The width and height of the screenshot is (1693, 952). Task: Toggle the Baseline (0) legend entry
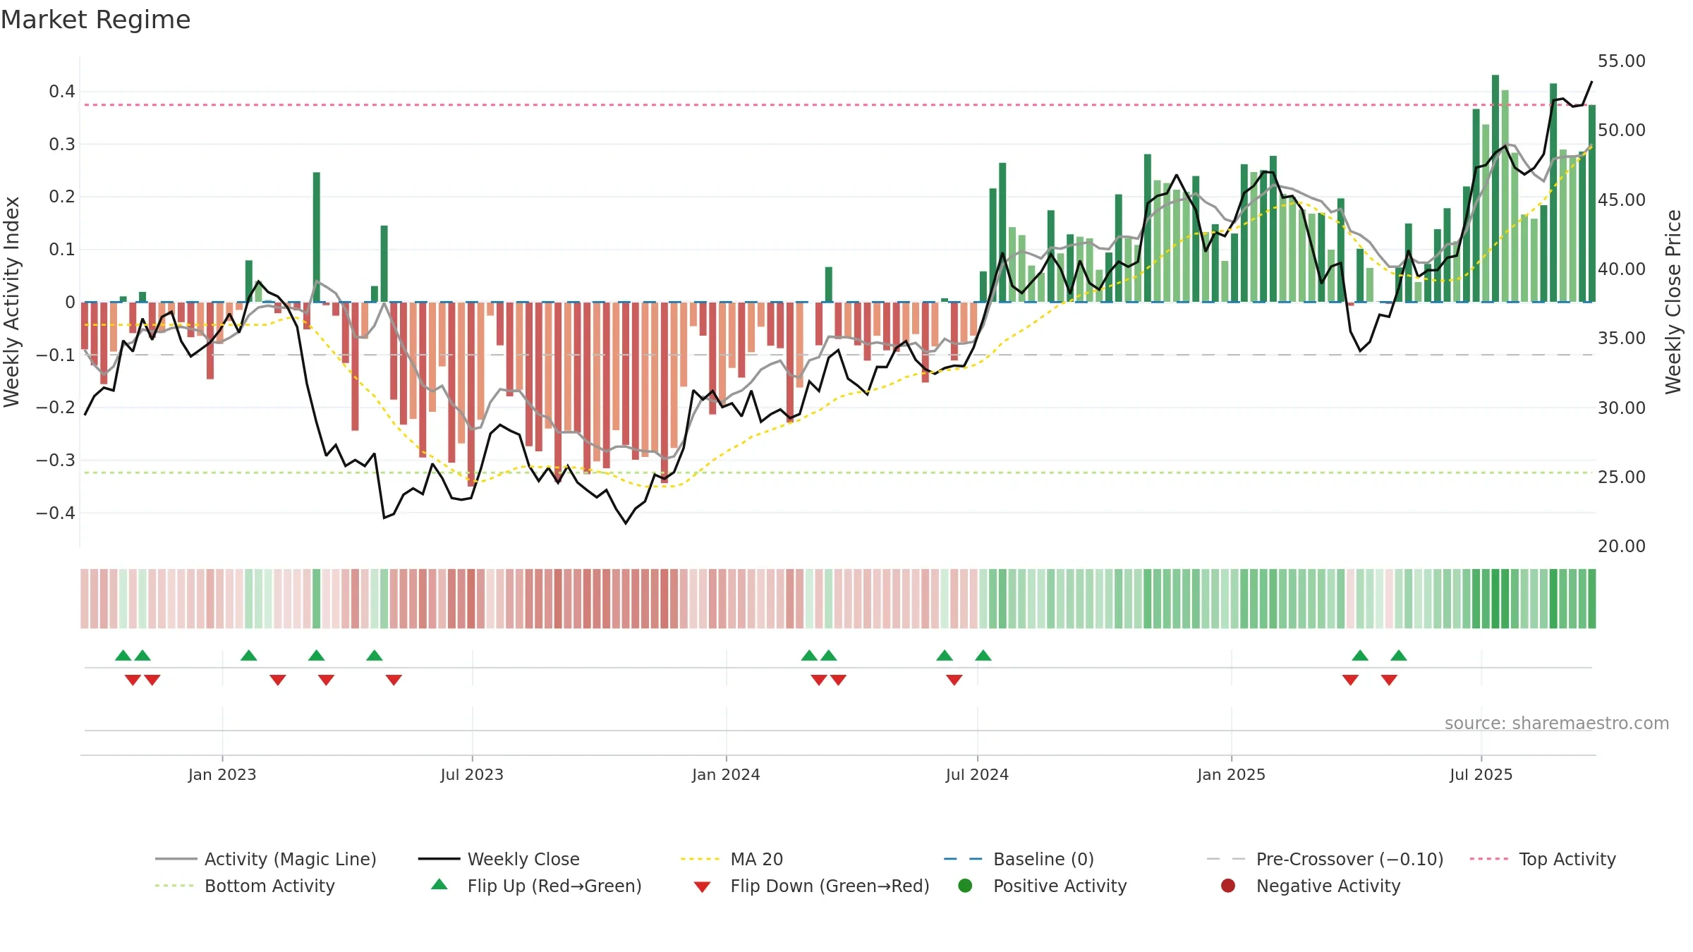coord(1019,859)
